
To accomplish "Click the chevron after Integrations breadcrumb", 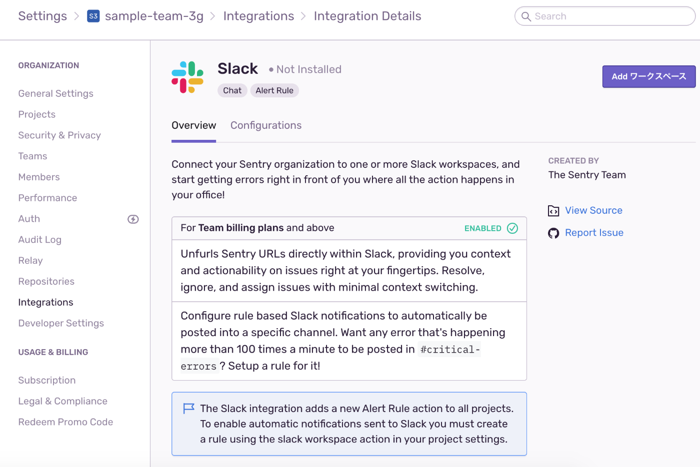I will point(303,16).
